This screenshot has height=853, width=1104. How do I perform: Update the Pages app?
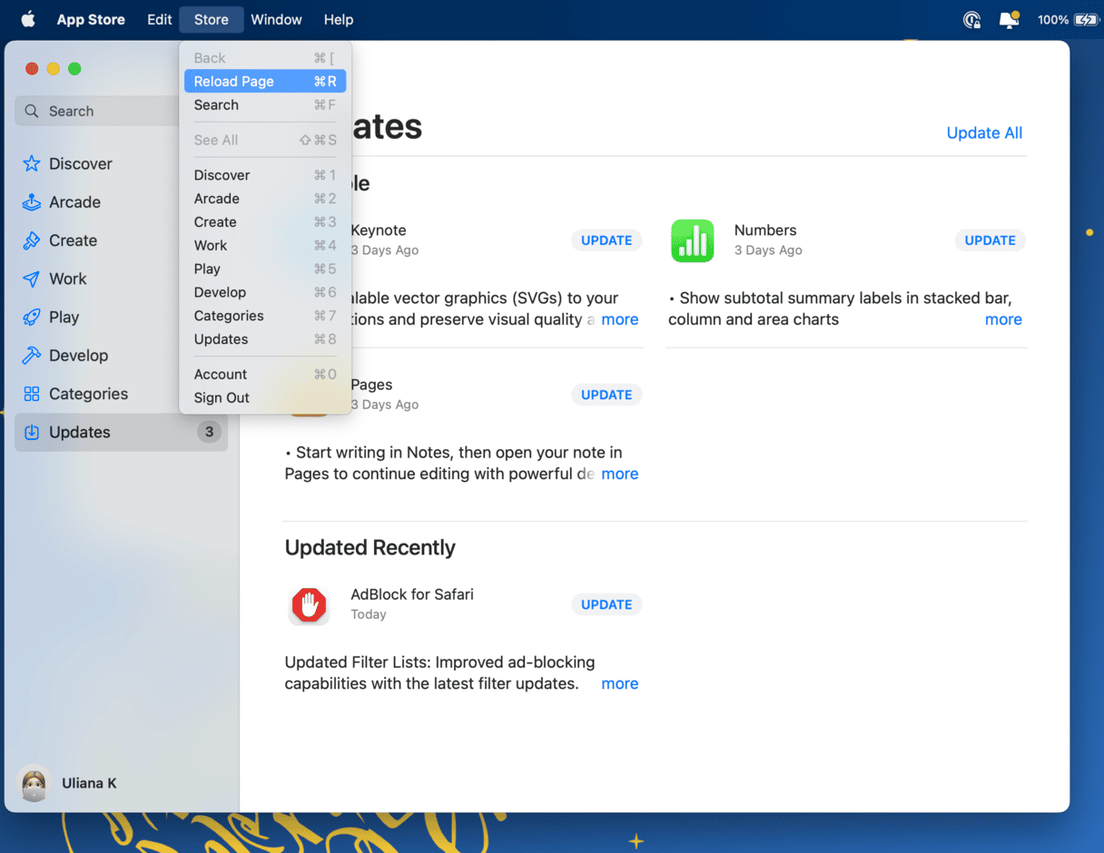point(606,395)
